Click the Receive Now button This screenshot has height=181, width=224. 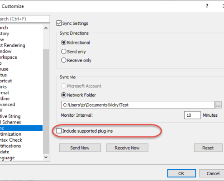coord(127,148)
